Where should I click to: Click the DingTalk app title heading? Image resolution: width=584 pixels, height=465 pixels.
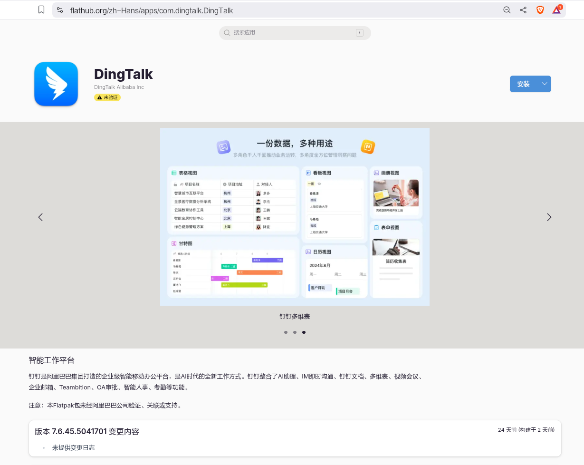[x=124, y=74]
